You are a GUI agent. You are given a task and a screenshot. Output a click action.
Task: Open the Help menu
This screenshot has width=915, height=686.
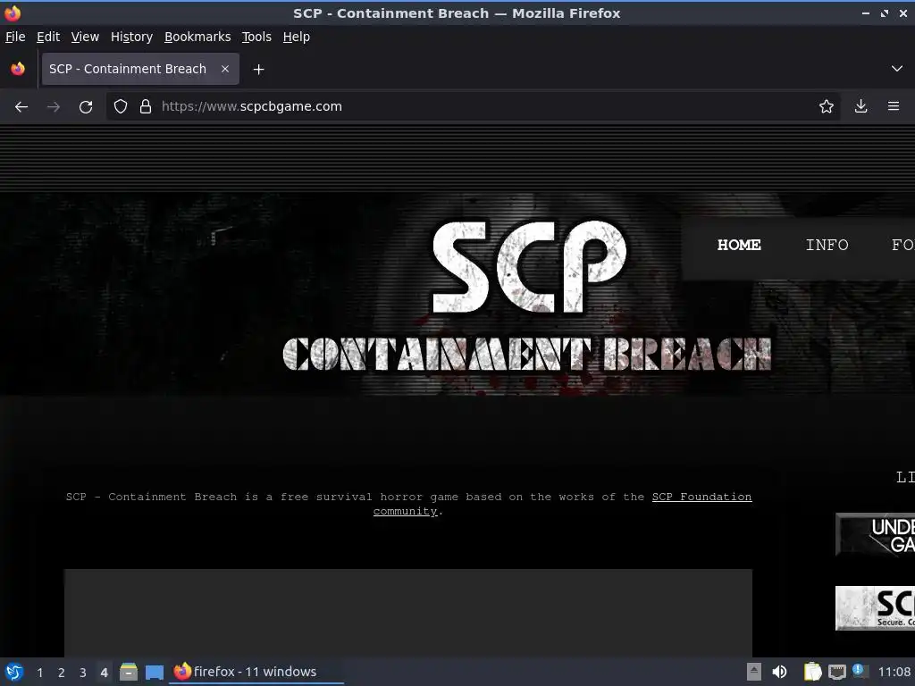(x=297, y=37)
